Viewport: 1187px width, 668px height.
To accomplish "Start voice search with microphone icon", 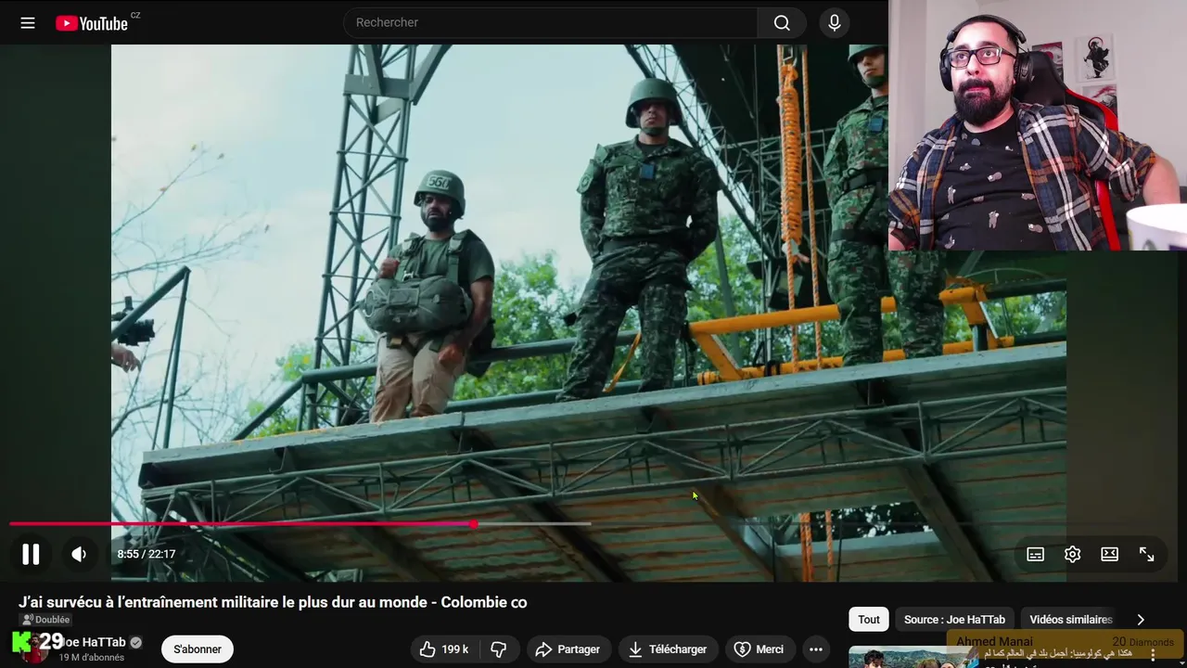I will (x=835, y=23).
